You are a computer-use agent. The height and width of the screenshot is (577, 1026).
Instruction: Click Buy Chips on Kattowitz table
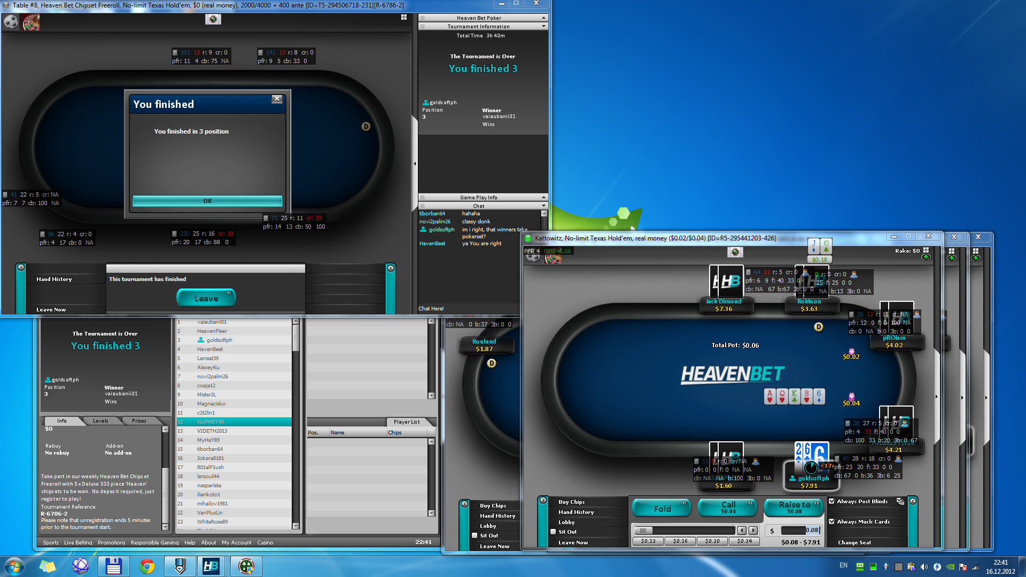[571, 502]
